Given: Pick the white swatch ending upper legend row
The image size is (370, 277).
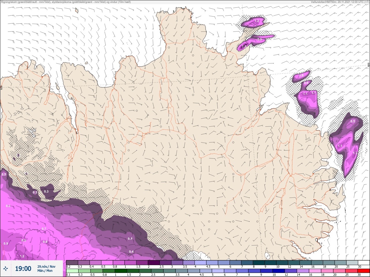Looking at the screenshot, I should point(364,263).
